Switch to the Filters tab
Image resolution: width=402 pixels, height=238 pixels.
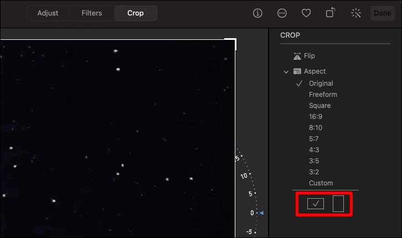point(92,13)
